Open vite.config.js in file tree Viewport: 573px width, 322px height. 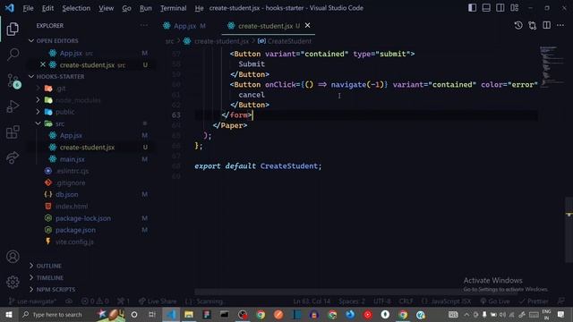[74, 241]
